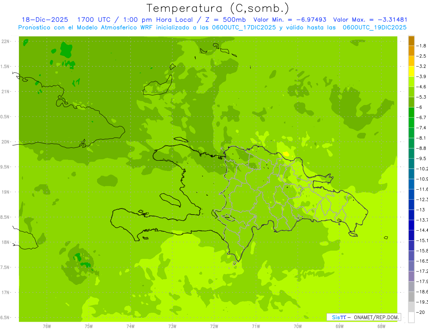This screenshot has height=331, width=428.
Task: Click the '-4.6' color scale value
Action: pos(422,87)
